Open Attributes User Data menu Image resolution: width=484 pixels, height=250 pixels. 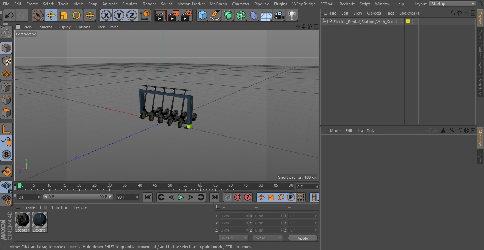(x=366, y=131)
